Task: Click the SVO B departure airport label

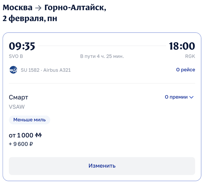Action: click(x=16, y=56)
